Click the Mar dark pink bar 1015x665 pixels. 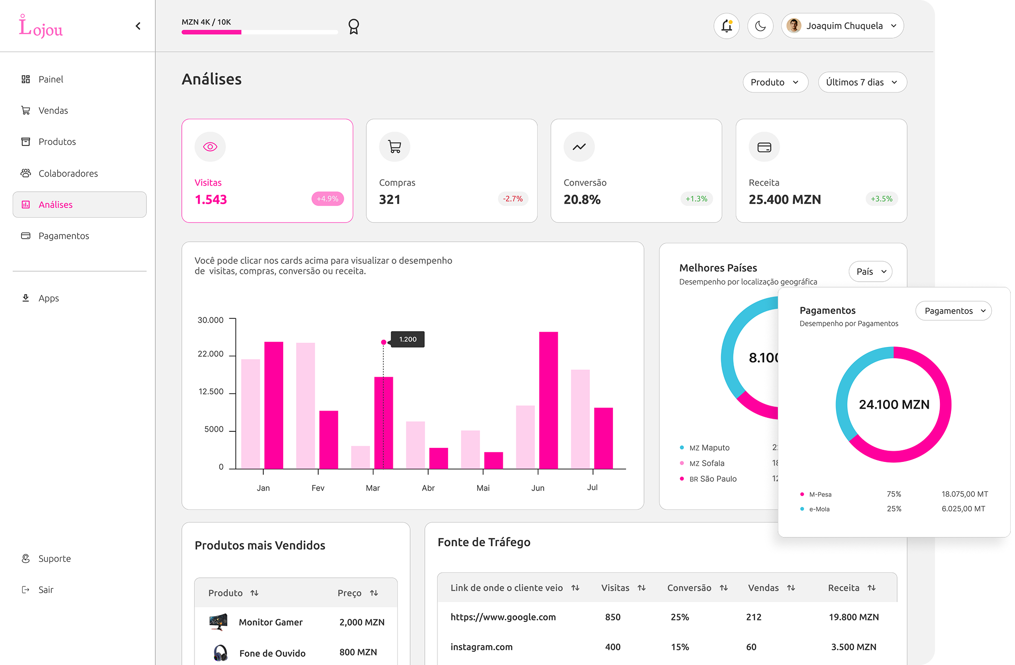point(383,423)
